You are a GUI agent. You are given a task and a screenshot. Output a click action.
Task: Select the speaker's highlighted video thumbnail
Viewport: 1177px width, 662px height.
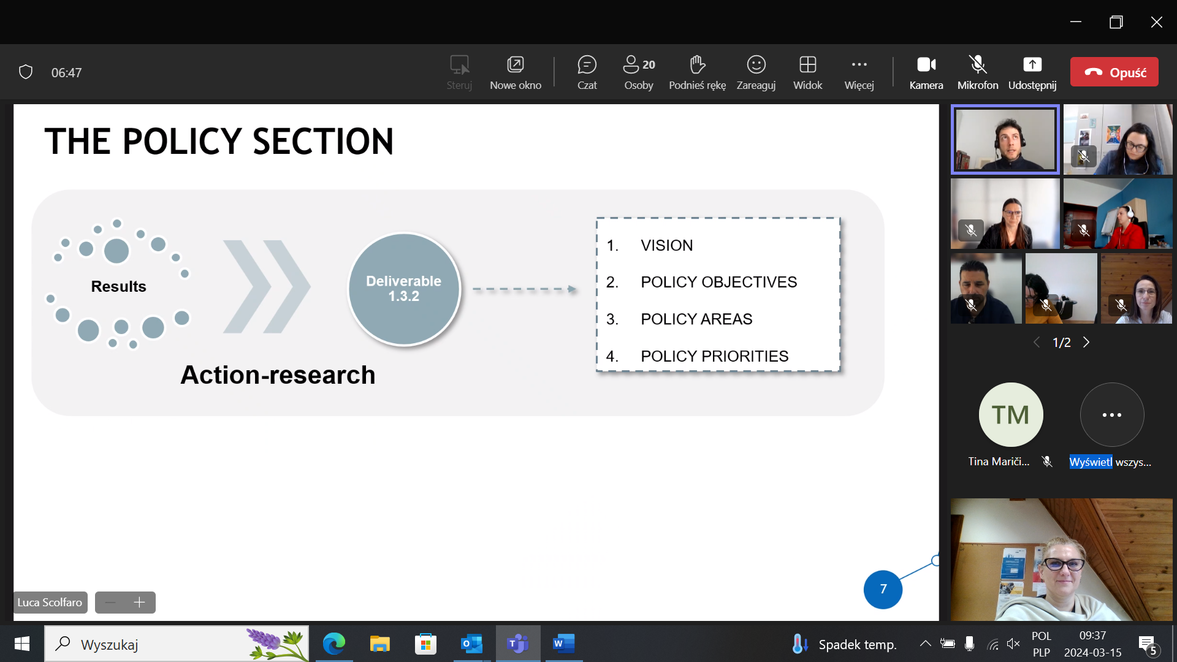pos(1005,139)
